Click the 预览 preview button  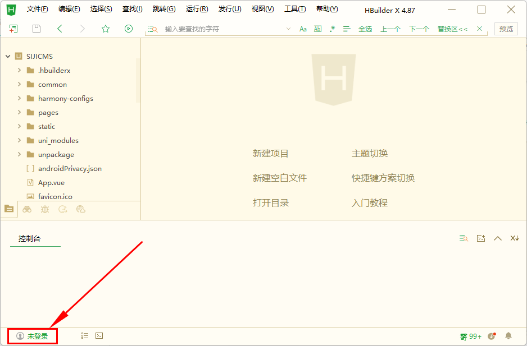pos(506,29)
